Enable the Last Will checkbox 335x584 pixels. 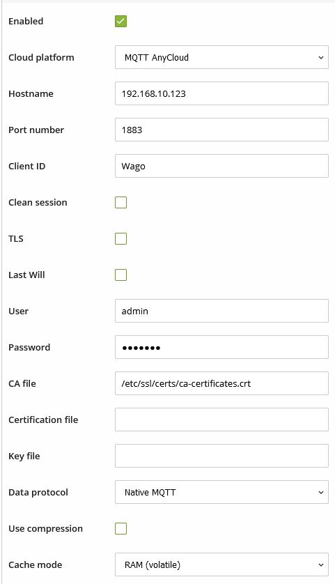[120, 275]
